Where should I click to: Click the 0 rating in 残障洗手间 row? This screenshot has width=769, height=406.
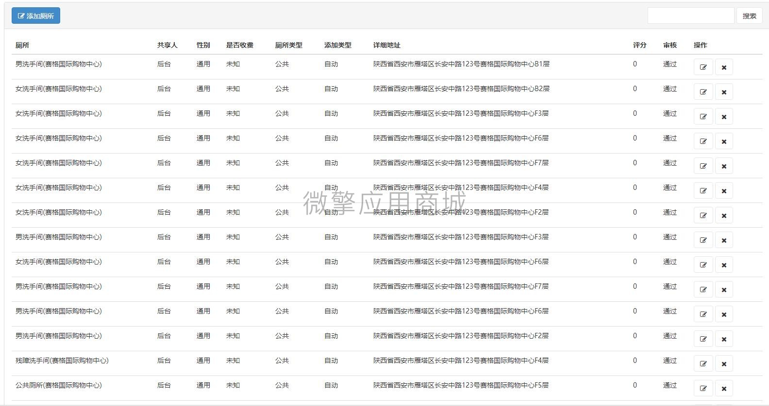(635, 360)
